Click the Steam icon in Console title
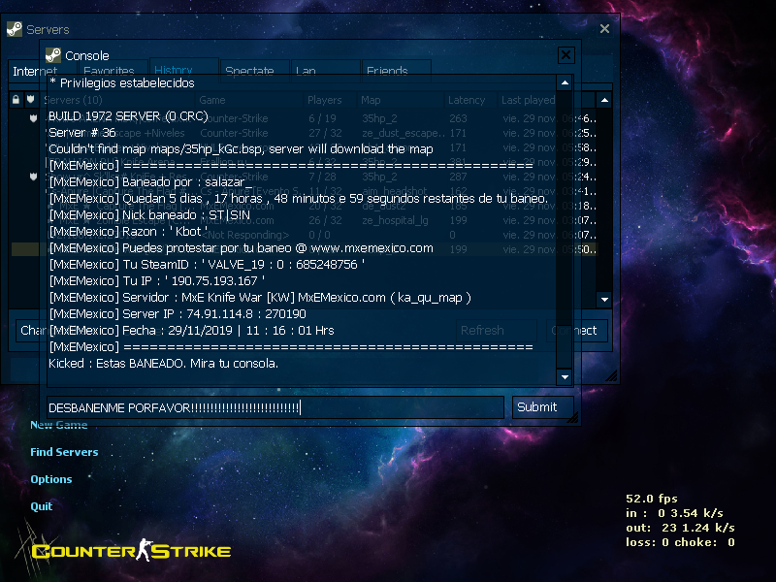 (x=53, y=55)
